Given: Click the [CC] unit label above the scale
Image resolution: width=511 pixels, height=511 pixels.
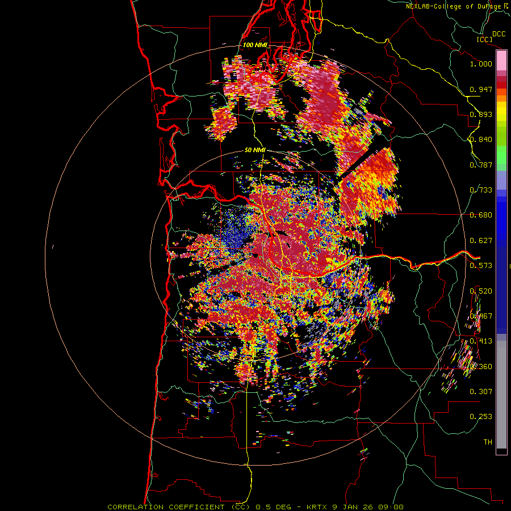Looking at the screenshot, I should coord(485,39).
